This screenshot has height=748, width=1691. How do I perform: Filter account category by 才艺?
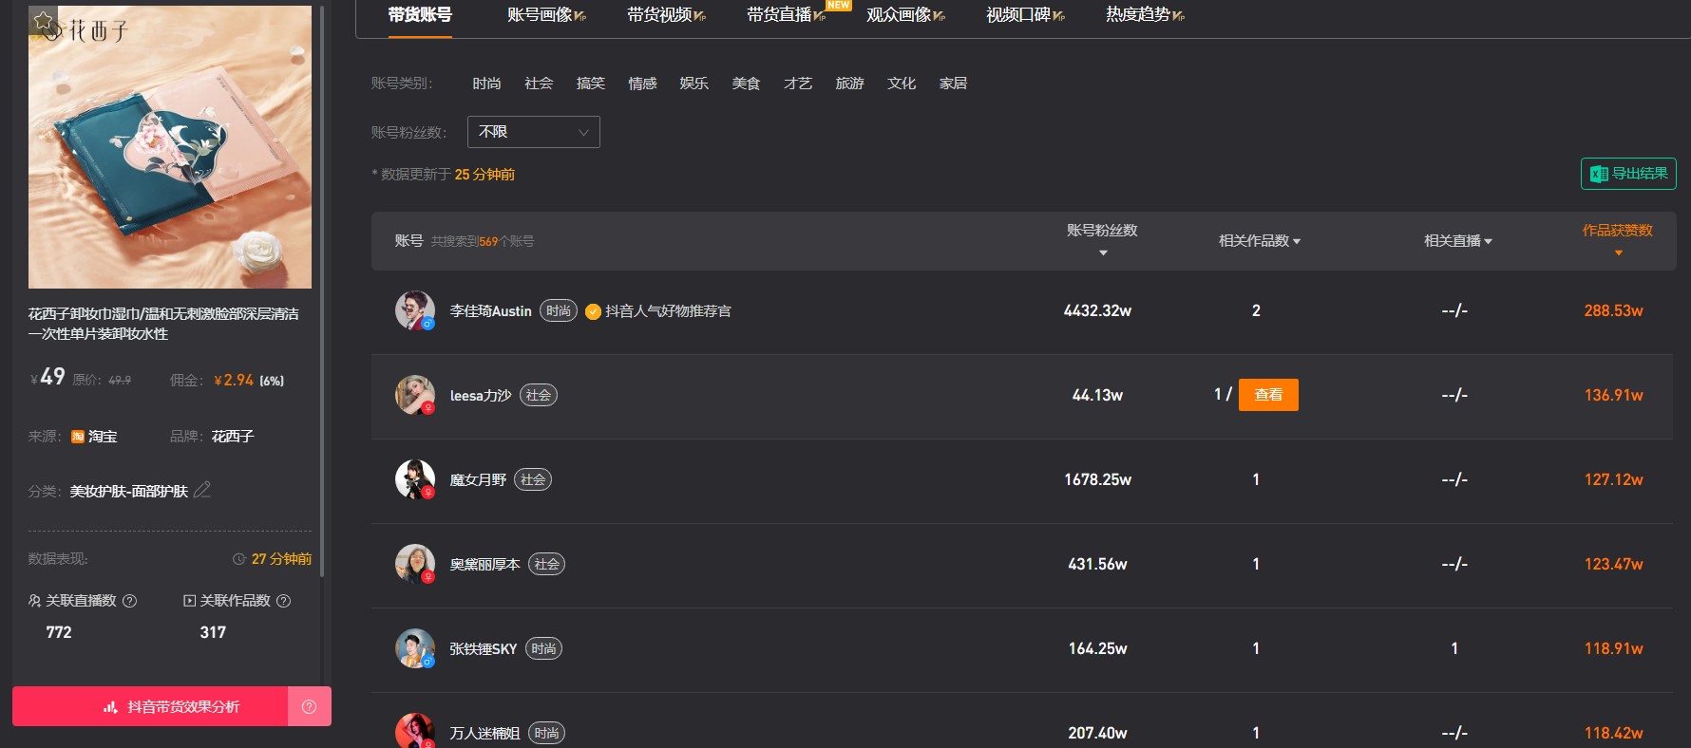[798, 84]
